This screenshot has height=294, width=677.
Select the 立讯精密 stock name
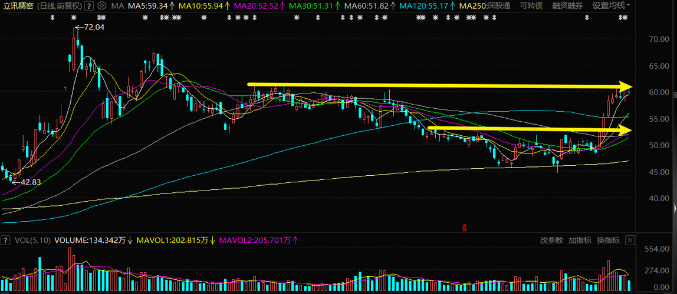pos(17,6)
